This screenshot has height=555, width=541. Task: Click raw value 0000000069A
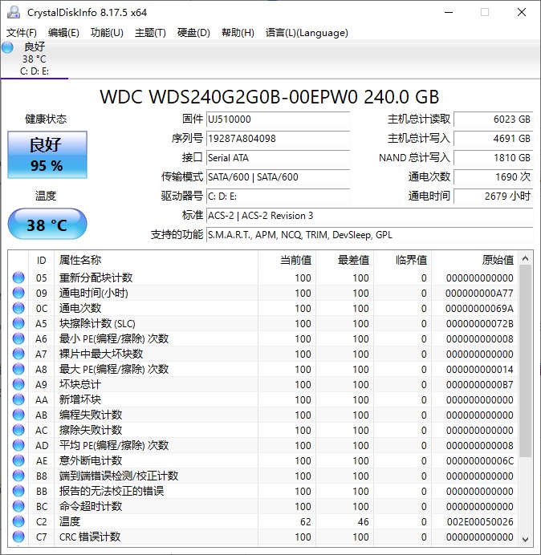click(479, 309)
